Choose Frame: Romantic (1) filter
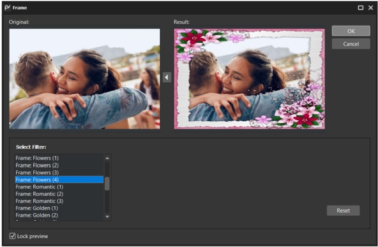Image resolution: width=378 pixels, height=247 pixels. tap(59, 187)
